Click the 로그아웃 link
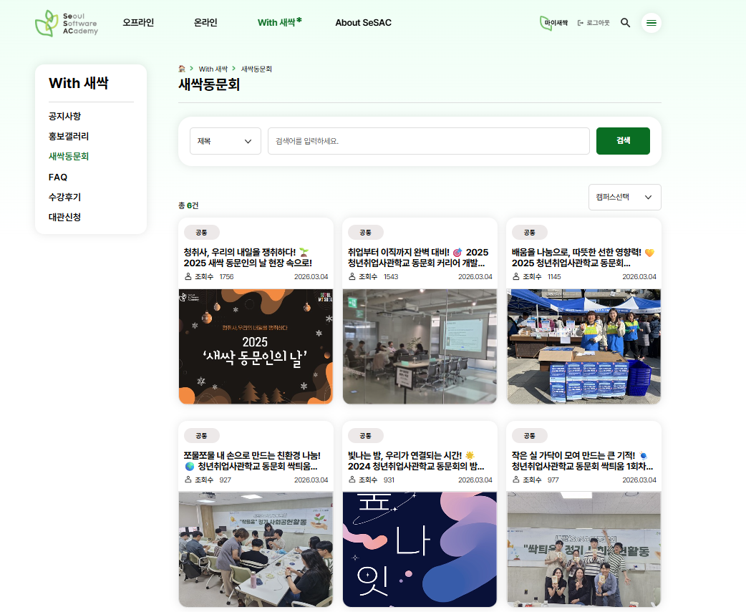The height and width of the screenshot is (612, 746). (x=594, y=23)
